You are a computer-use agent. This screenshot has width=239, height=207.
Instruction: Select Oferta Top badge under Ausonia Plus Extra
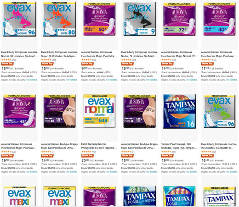click(x=87, y=63)
